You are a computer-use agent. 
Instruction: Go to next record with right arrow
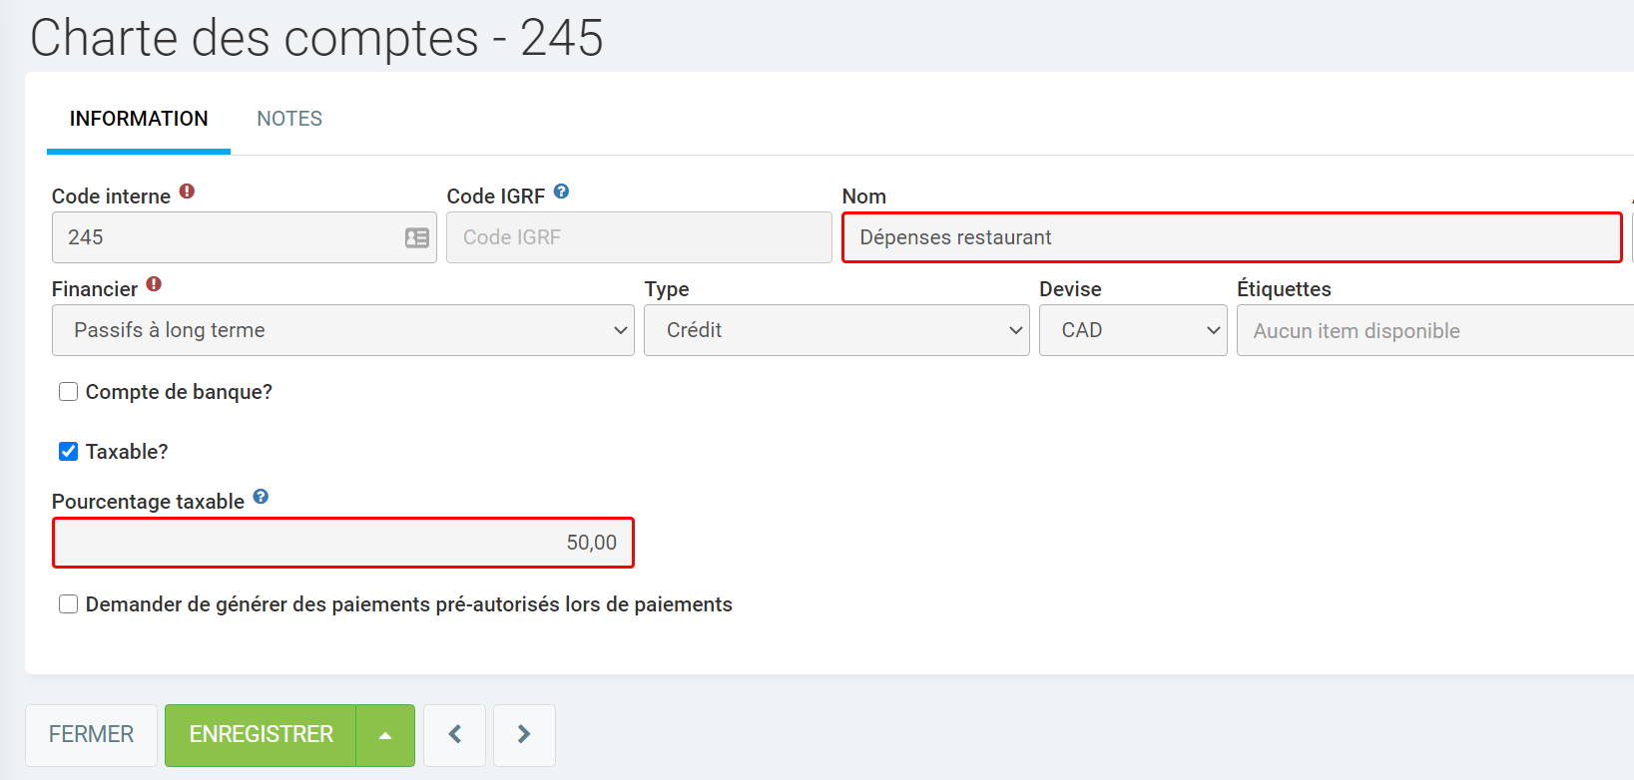pos(524,735)
